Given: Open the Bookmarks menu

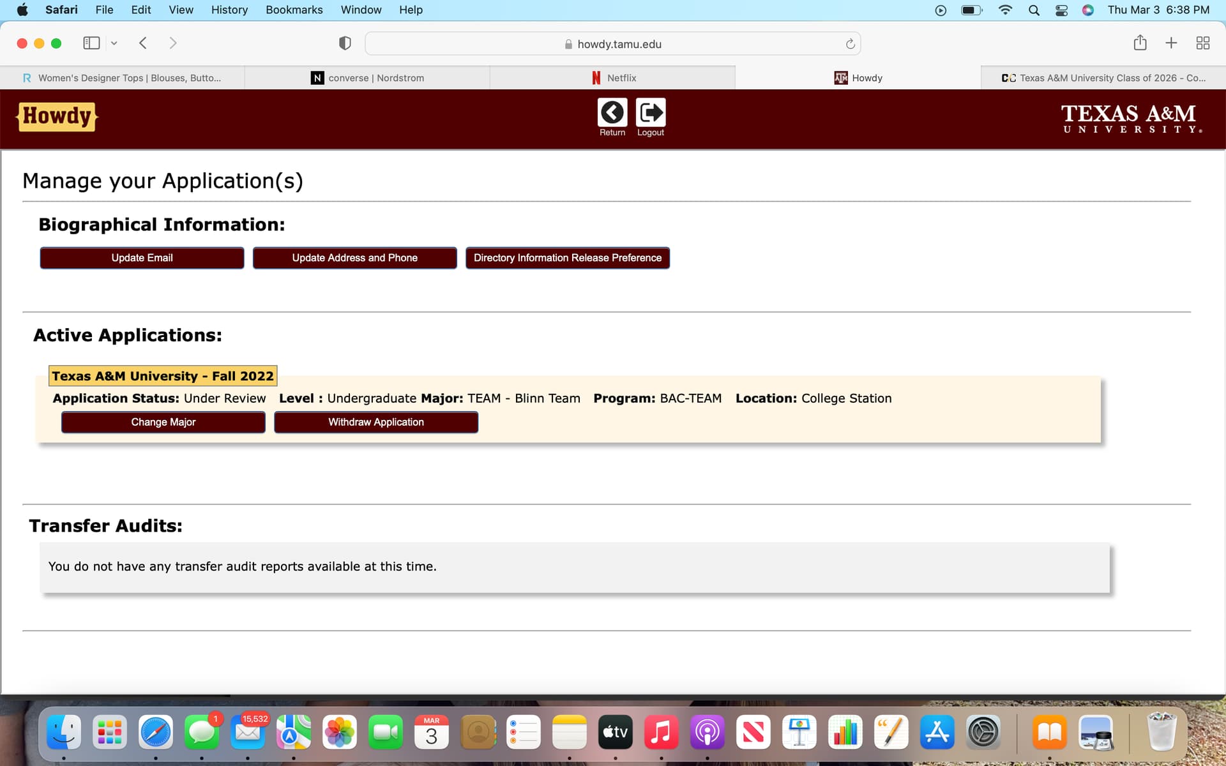Looking at the screenshot, I should (294, 10).
